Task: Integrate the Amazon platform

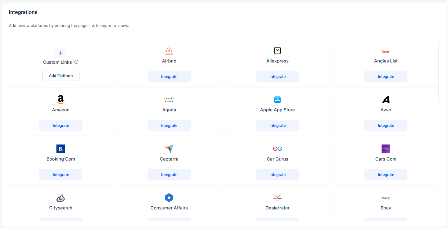Action: pos(61,126)
